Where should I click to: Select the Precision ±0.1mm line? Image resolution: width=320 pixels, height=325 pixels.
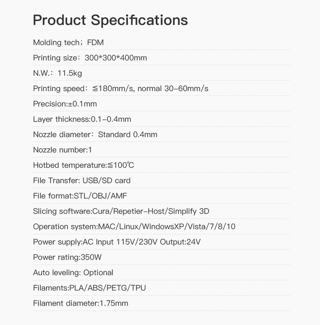click(x=65, y=104)
